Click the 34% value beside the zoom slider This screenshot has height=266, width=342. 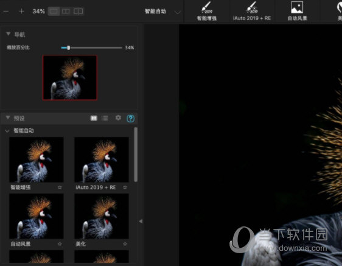[x=130, y=47]
